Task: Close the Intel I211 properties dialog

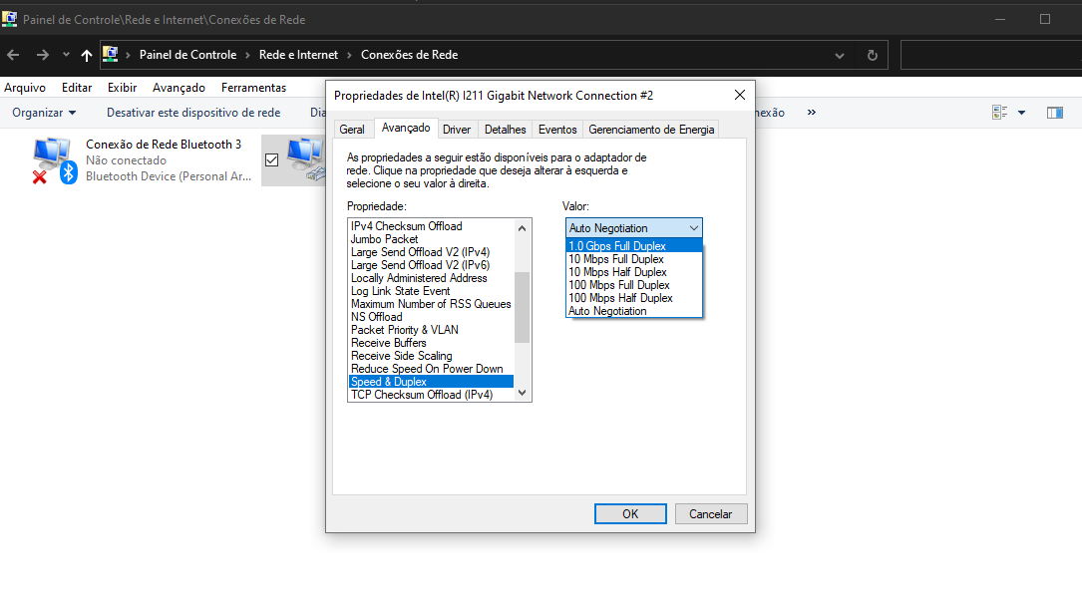Action: 740,95
